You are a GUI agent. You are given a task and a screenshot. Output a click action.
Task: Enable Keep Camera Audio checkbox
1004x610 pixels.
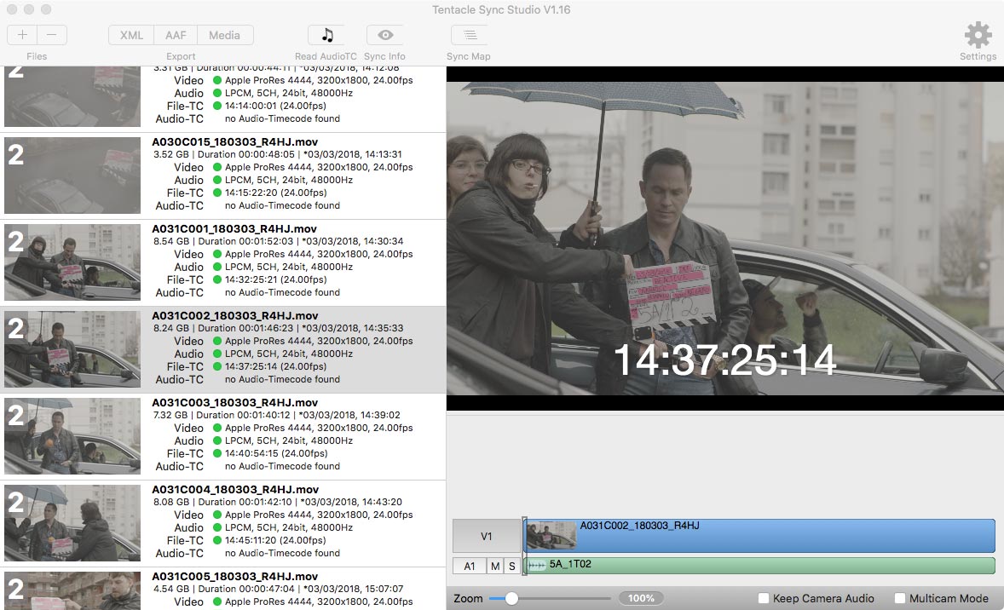point(764,598)
